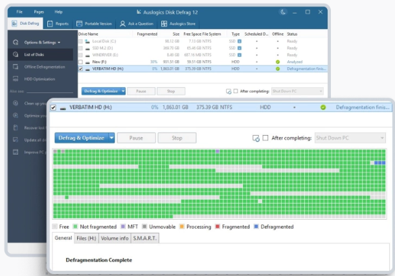This screenshot has width=395, height=276.
Task: Click the Ask a Question tab
Action: [137, 24]
